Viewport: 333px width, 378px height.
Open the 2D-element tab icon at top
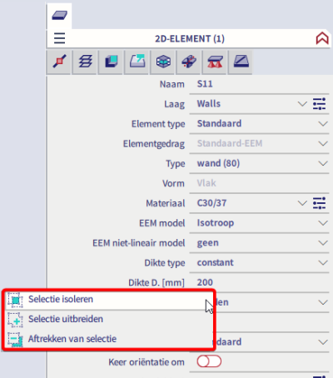pyautogui.click(x=59, y=16)
